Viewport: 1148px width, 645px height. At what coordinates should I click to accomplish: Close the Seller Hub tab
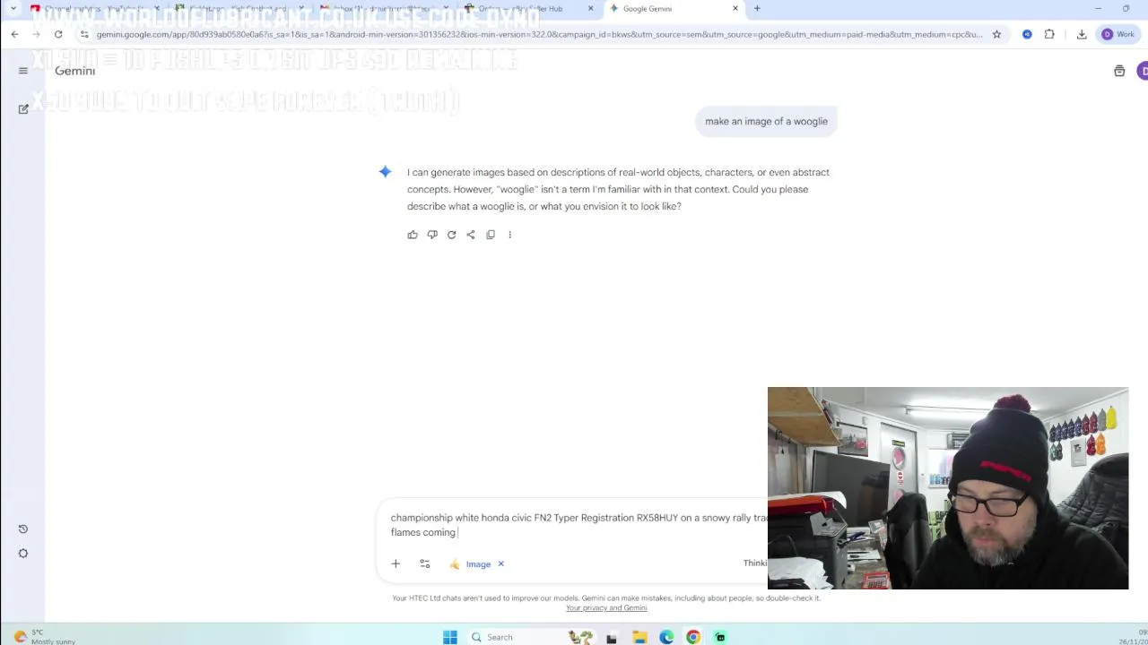pyautogui.click(x=590, y=9)
